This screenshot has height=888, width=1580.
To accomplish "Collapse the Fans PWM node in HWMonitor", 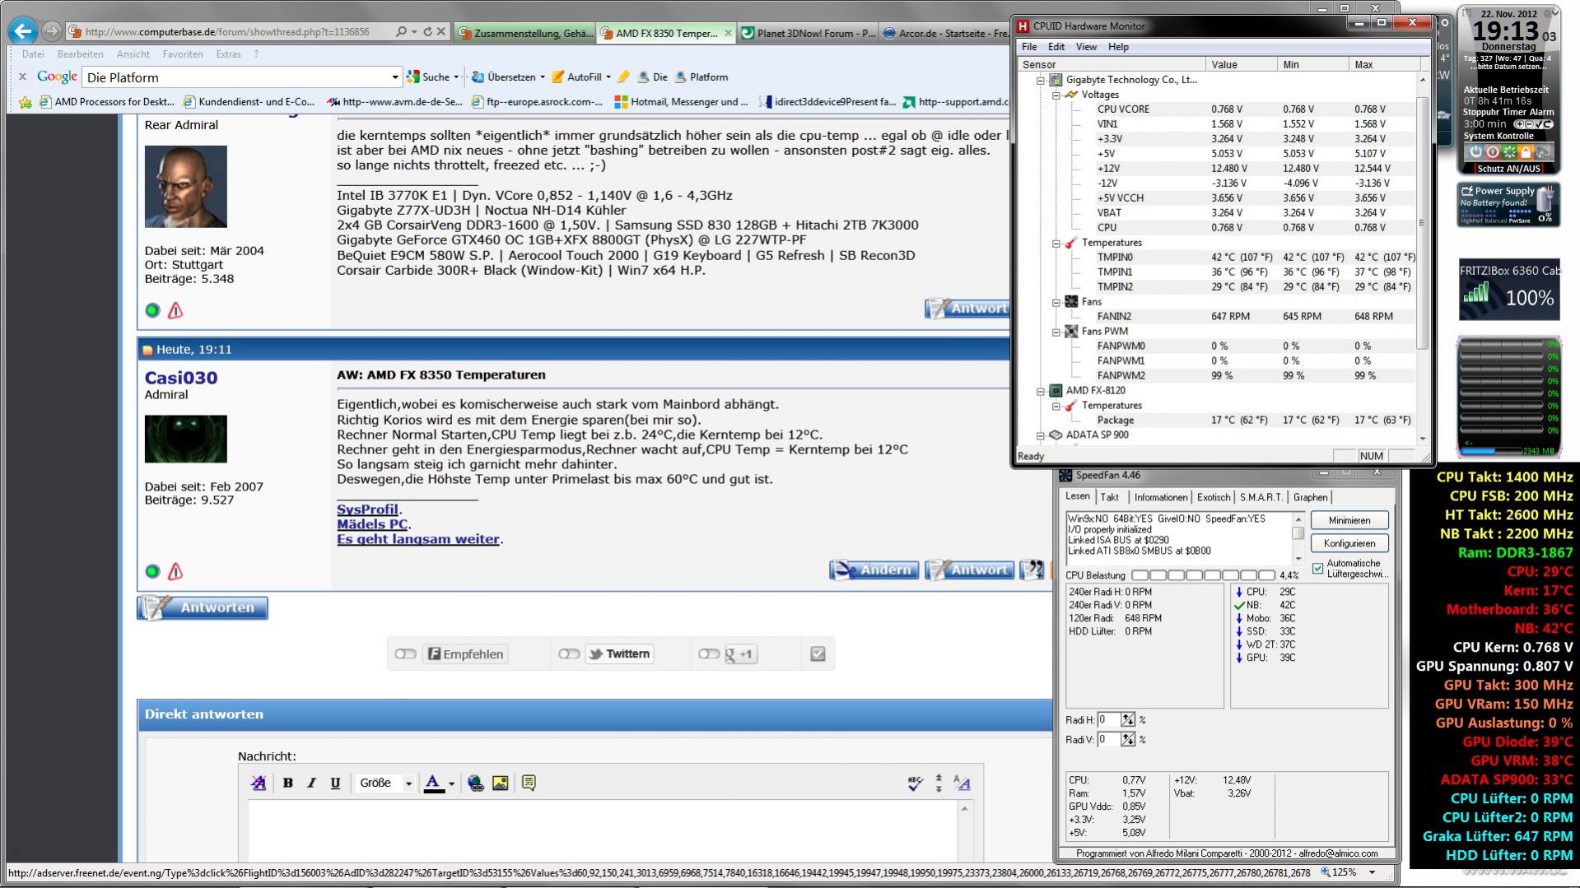I will (x=1056, y=332).
